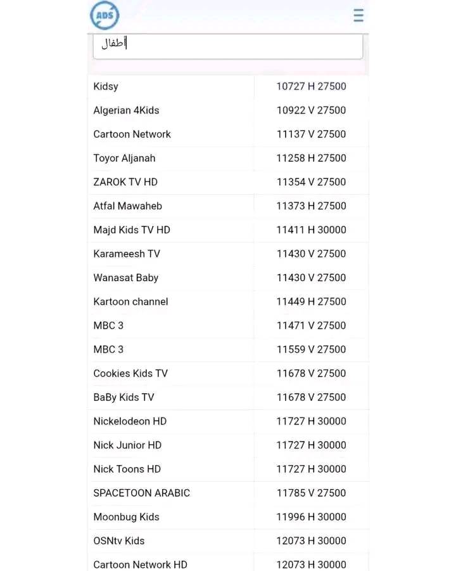Click Atfal Mawaheb channel name
Viewport: 456px width, 571px height.
pyautogui.click(x=127, y=206)
